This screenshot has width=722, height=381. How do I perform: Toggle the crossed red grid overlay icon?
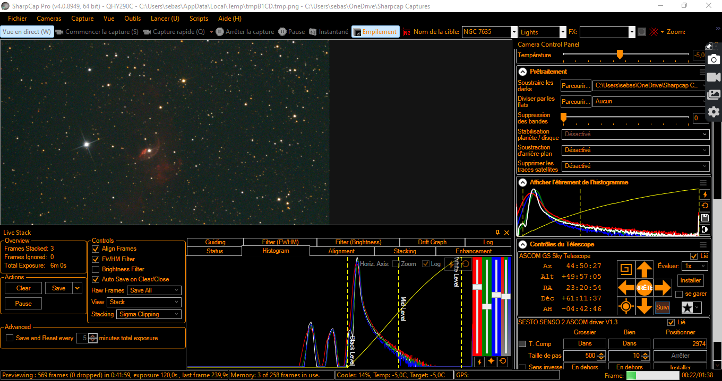pyautogui.click(x=654, y=32)
